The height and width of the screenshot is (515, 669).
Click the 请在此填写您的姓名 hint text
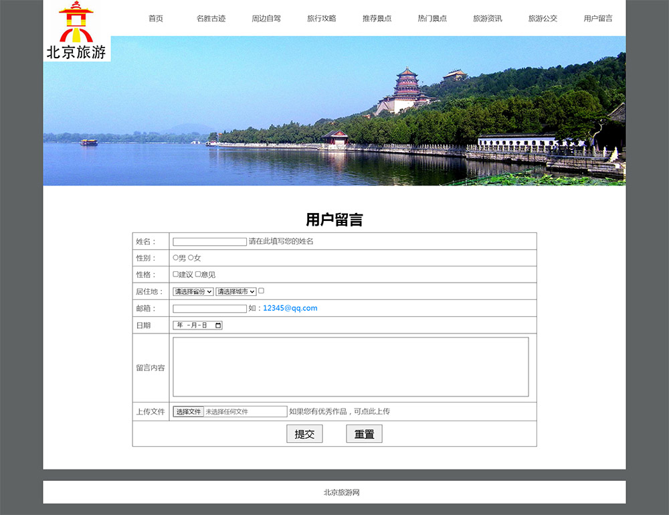281,241
